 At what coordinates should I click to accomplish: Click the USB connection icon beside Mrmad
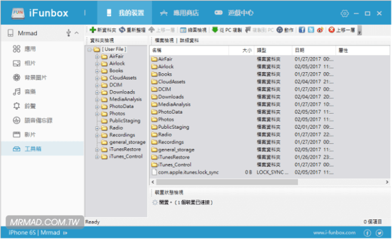coord(68,33)
